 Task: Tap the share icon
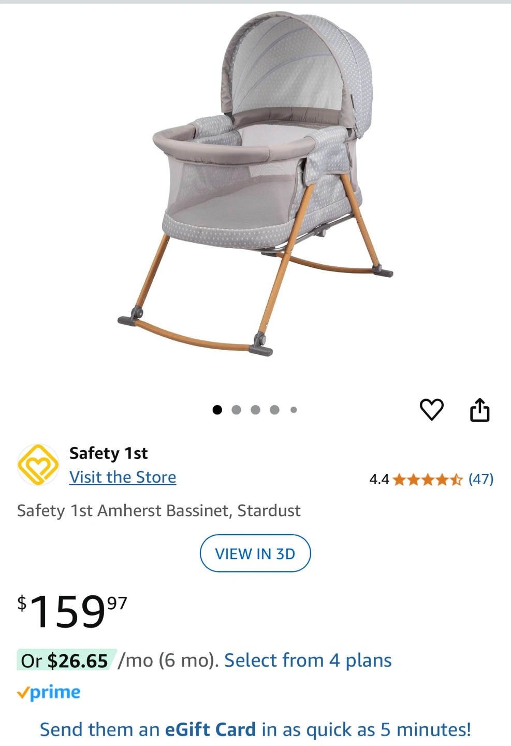[x=479, y=410]
